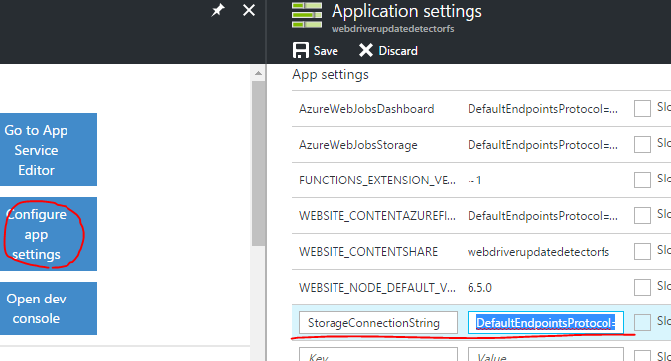
Task: Toggle slot checkbox for FUNCTIONS_EXTENSION_VERSION
Action: click(642, 180)
